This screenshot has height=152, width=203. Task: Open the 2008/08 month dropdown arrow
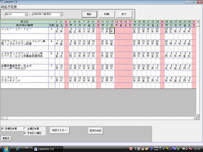[x=61, y=14]
